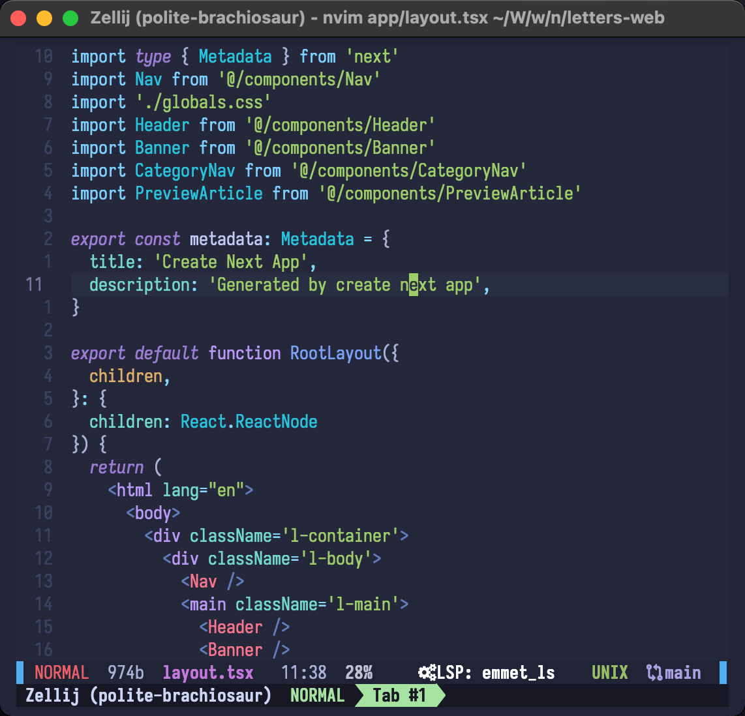Image resolution: width=745 pixels, height=716 pixels.
Task: Maximize window with the green button
Action: tap(70, 18)
